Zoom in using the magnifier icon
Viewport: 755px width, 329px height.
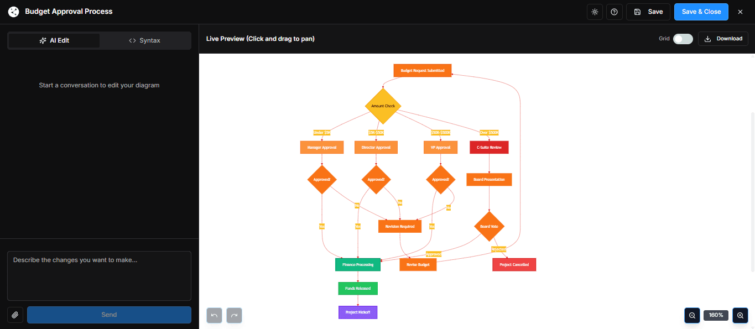[x=740, y=315]
